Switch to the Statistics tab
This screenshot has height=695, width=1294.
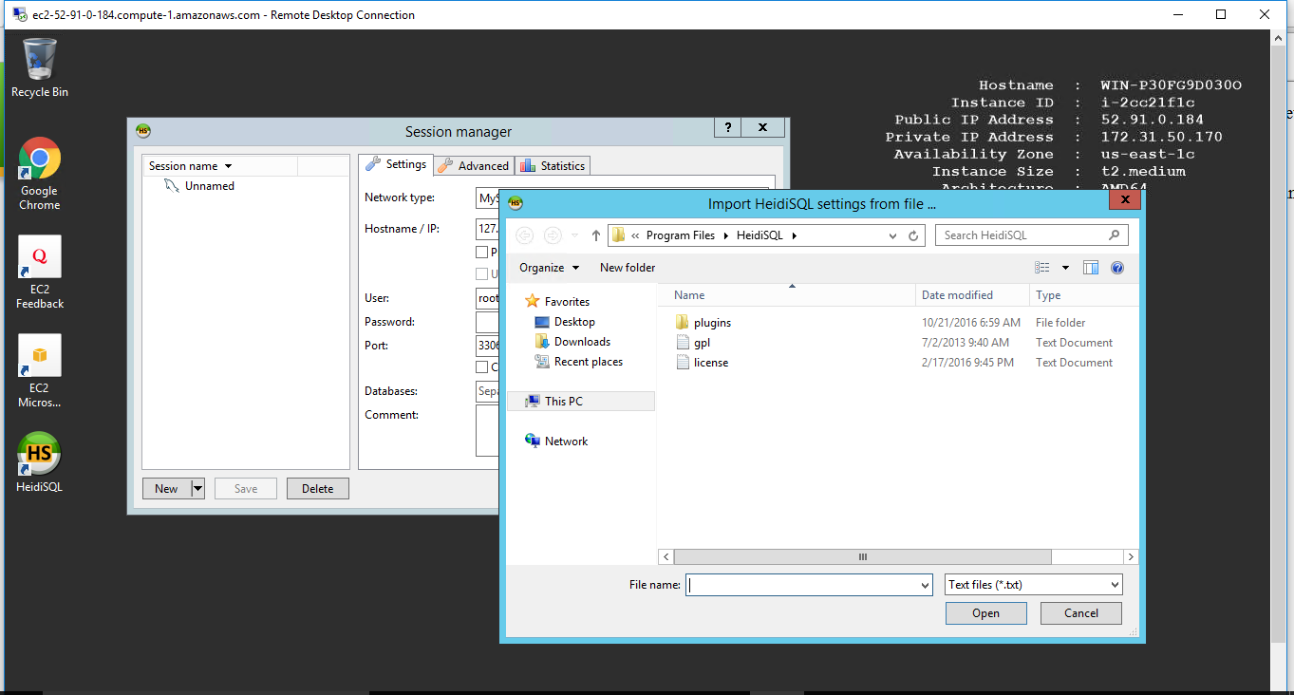(553, 165)
